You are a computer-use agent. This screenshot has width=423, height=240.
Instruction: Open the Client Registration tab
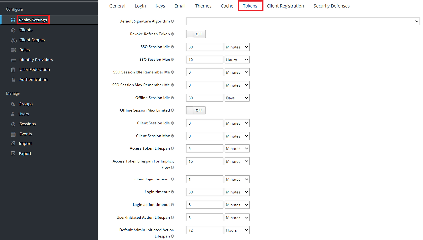coord(286,6)
